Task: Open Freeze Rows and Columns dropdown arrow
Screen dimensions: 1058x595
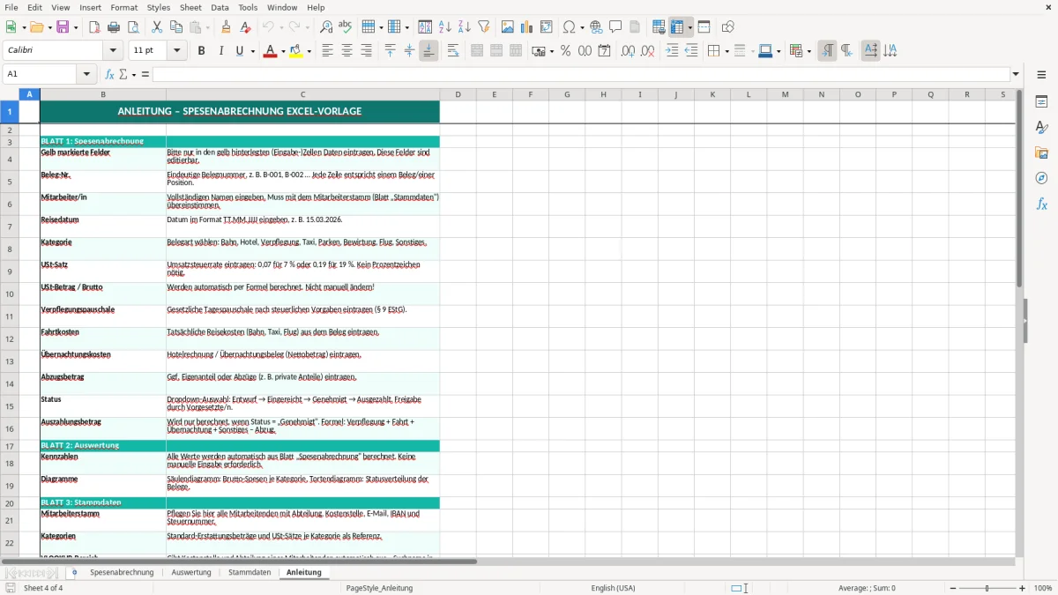Action: (x=690, y=27)
